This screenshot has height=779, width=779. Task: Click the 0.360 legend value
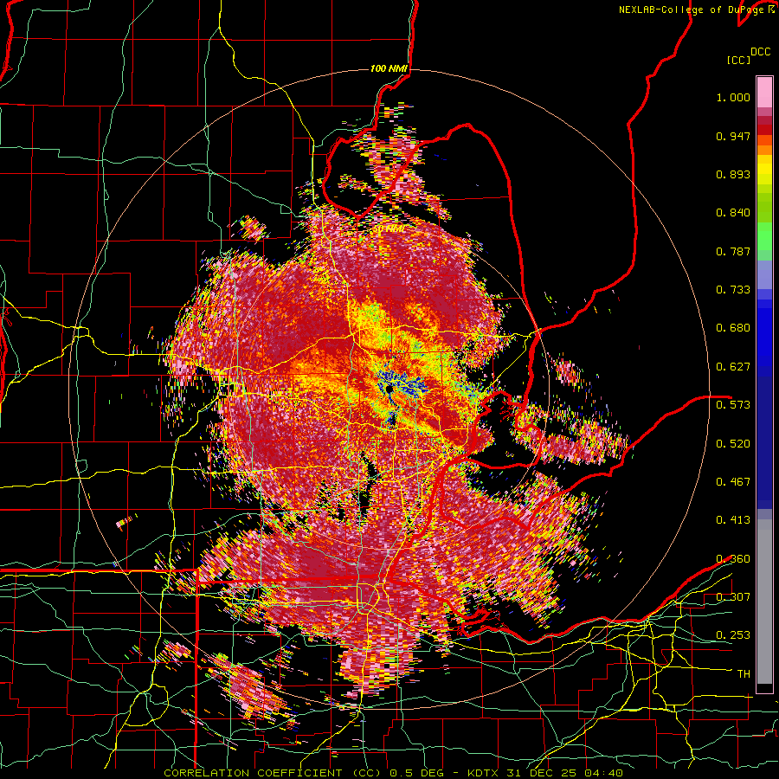coord(733,558)
